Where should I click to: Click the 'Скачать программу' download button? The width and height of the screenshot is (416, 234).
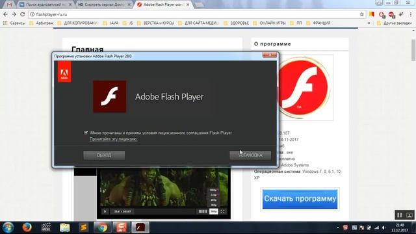click(300, 199)
